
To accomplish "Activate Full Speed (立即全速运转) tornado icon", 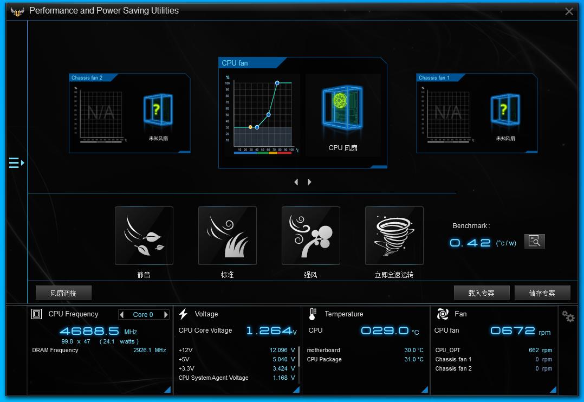I will point(394,236).
